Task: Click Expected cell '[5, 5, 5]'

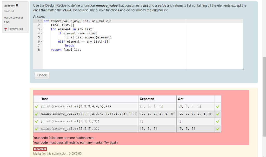Action: [x=148, y=129]
